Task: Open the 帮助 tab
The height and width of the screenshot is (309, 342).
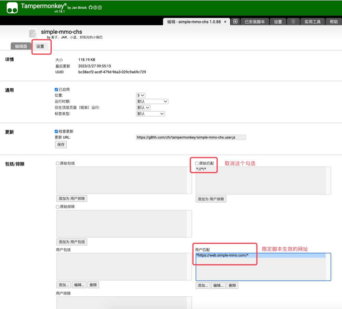Action: 333,22
